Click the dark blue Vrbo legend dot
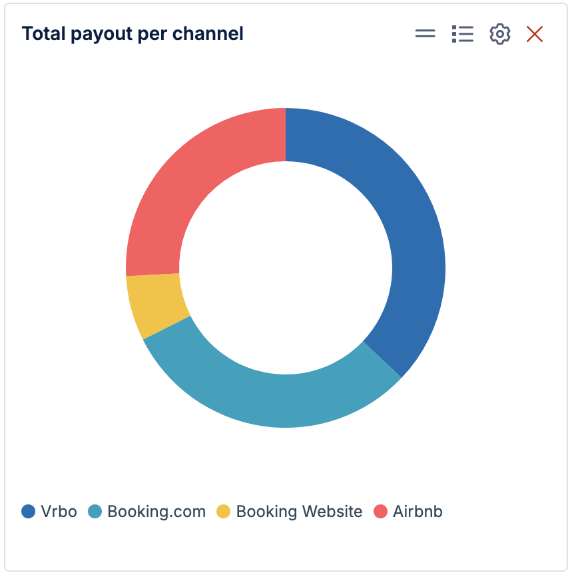 (x=28, y=511)
